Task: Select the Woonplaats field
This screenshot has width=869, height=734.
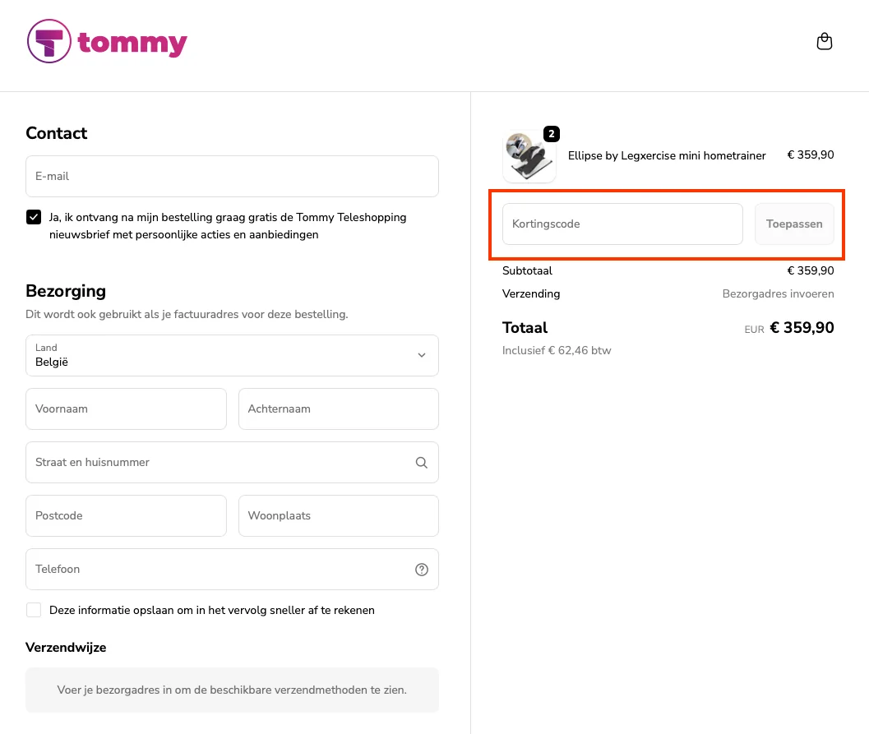Action: pos(338,515)
